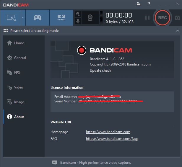
Task: Click the small minimize-to-tray dash button
Action: coord(159,5)
